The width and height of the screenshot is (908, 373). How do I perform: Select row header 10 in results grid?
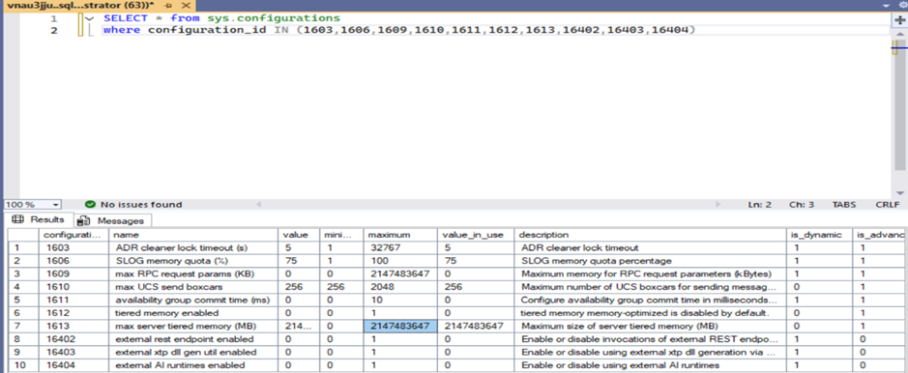[x=23, y=365]
